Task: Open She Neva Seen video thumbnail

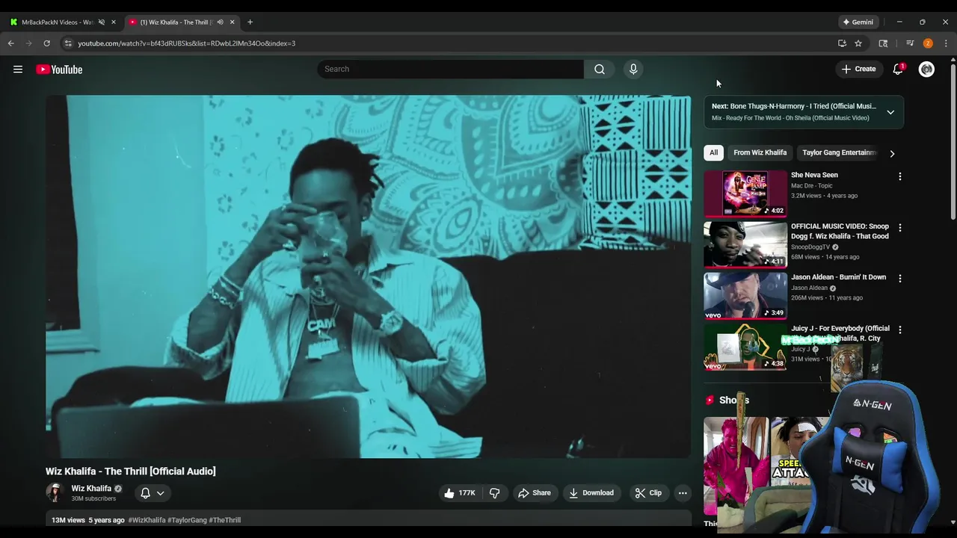Action: (x=745, y=194)
